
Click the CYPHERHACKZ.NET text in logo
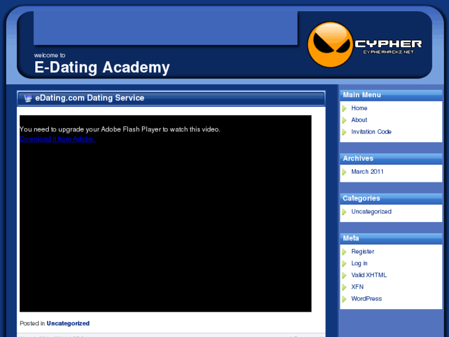coord(388,52)
